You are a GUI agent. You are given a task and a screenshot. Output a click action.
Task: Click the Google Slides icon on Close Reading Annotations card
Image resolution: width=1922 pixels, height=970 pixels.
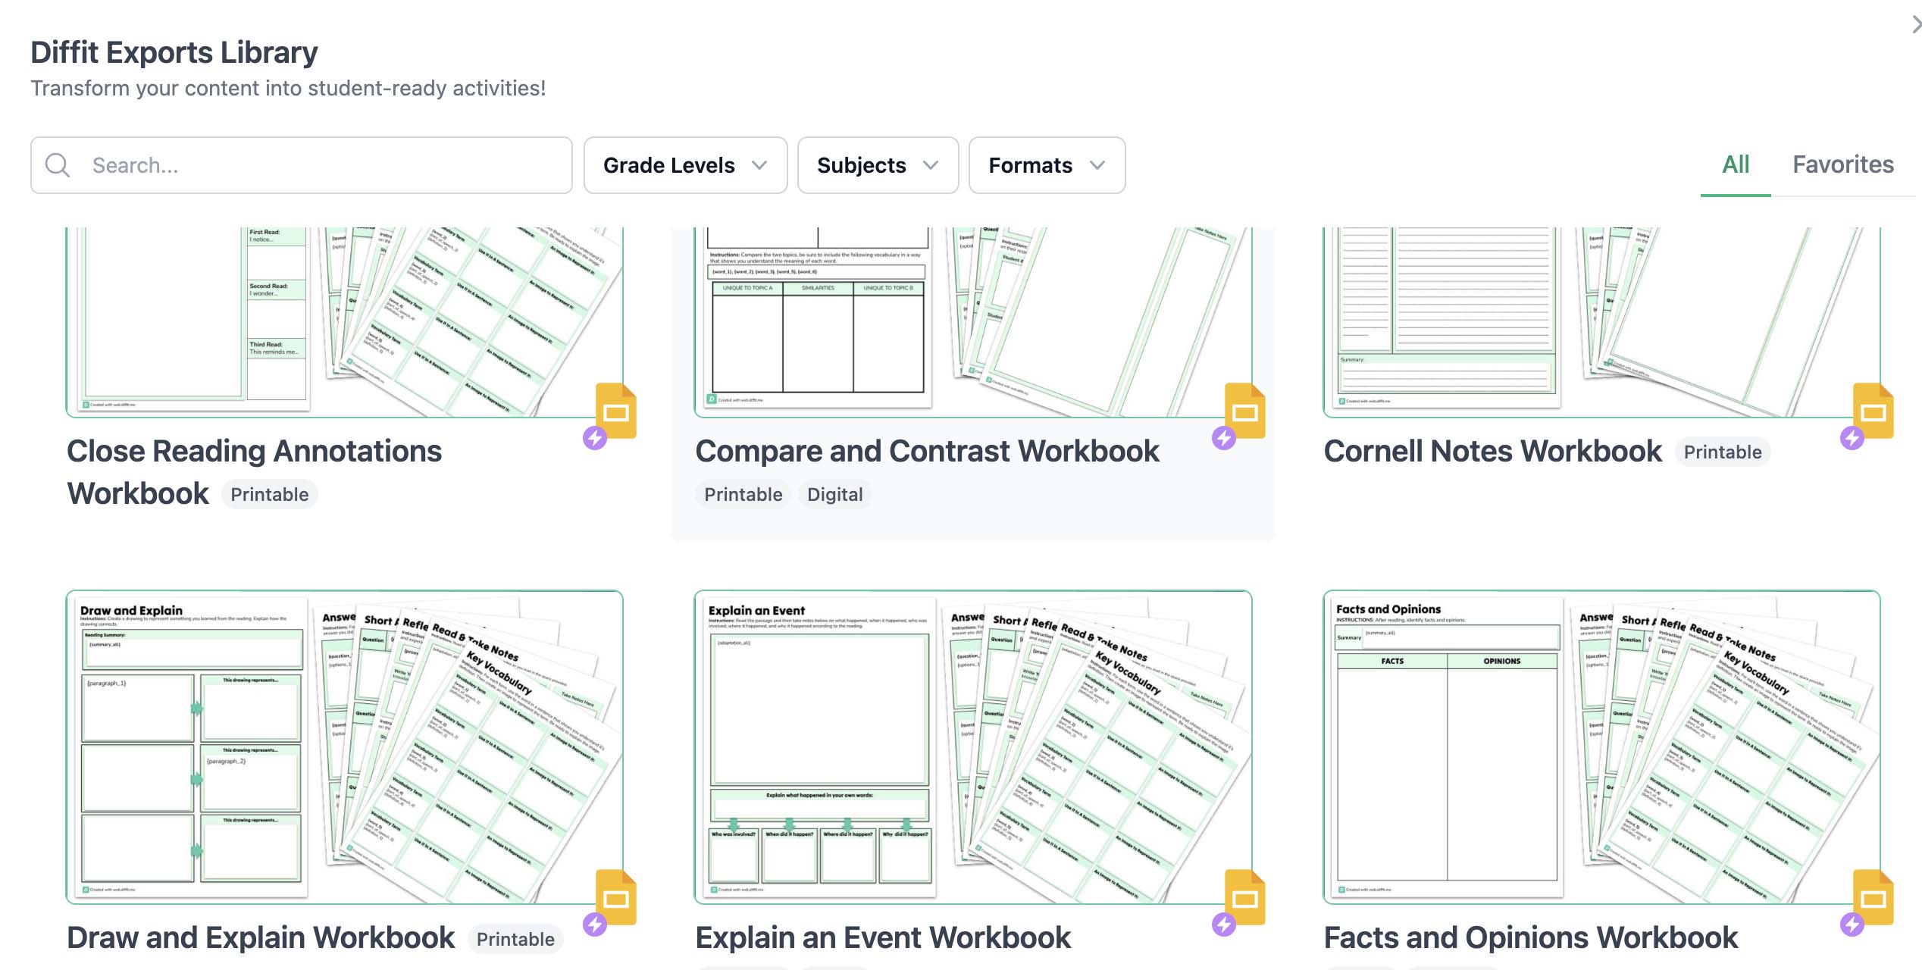pyautogui.click(x=616, y=411)
